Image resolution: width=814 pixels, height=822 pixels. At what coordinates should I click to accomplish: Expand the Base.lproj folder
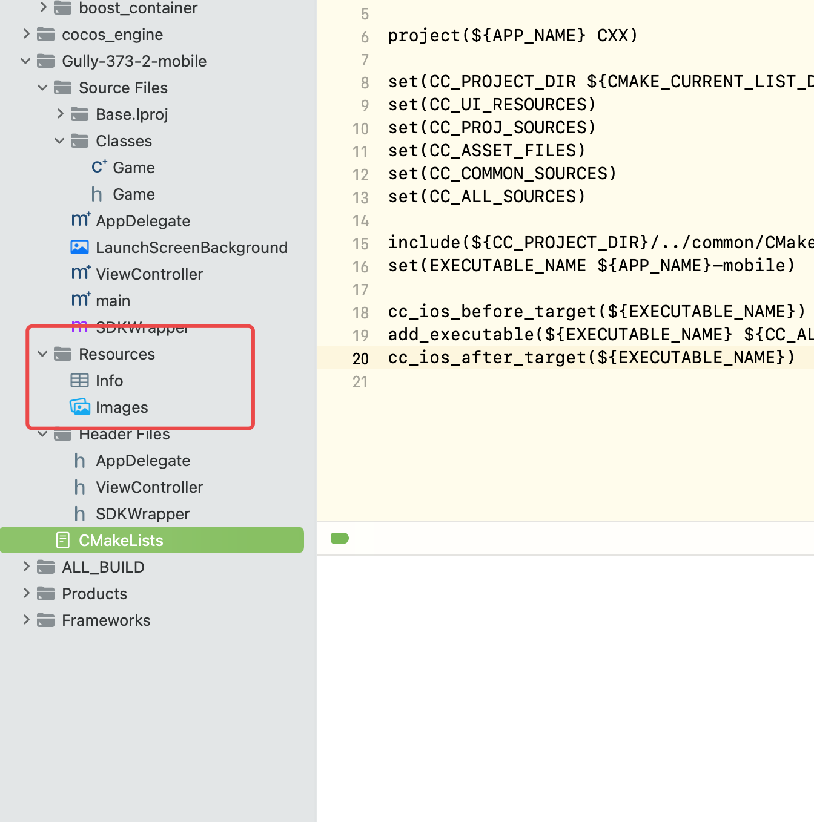click(60, 114)
